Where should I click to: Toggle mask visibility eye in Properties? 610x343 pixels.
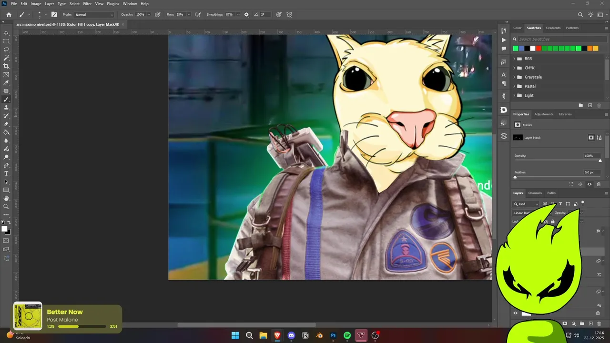tap(590, 184)
